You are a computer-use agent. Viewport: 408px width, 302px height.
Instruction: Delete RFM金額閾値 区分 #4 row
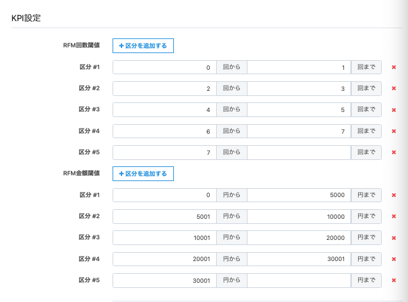(x=394, y=259)
